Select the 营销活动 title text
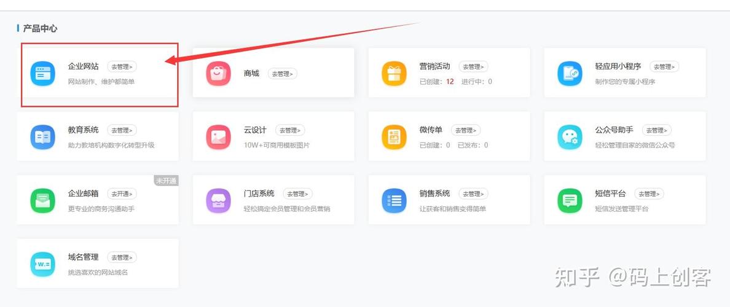730x307 pixels. (435, 66)
